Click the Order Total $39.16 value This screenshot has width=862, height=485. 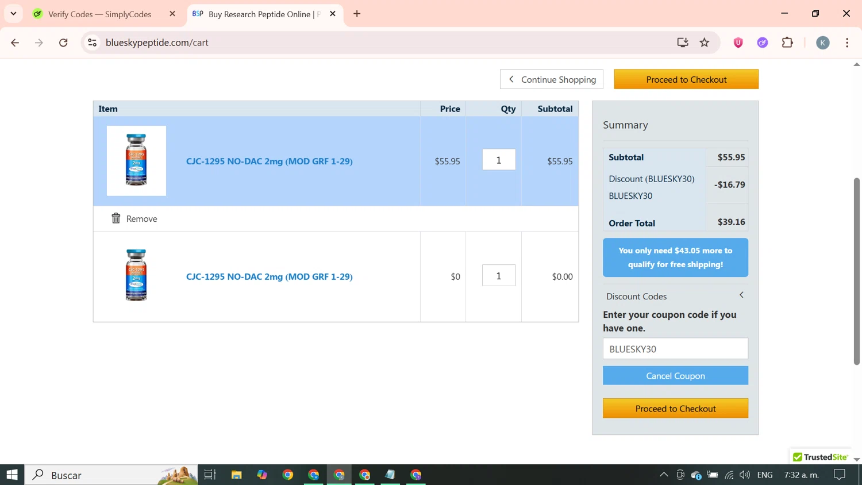pos(731,222)
